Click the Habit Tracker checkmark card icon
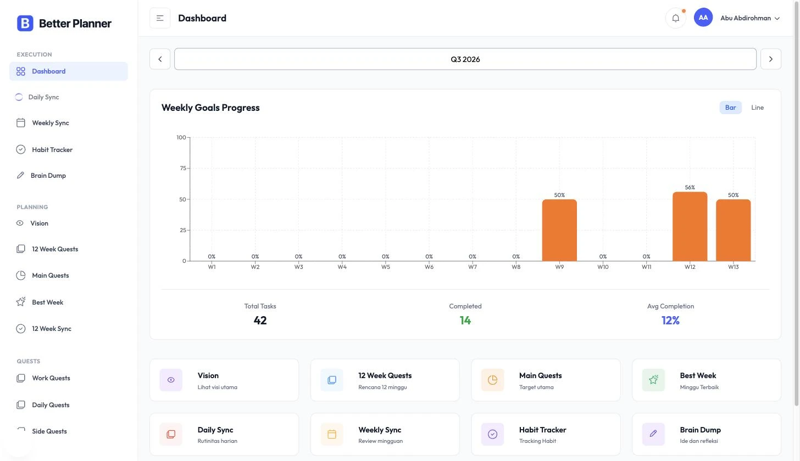The height and width of the screenshot is (461, 800). tap(492, 434)
